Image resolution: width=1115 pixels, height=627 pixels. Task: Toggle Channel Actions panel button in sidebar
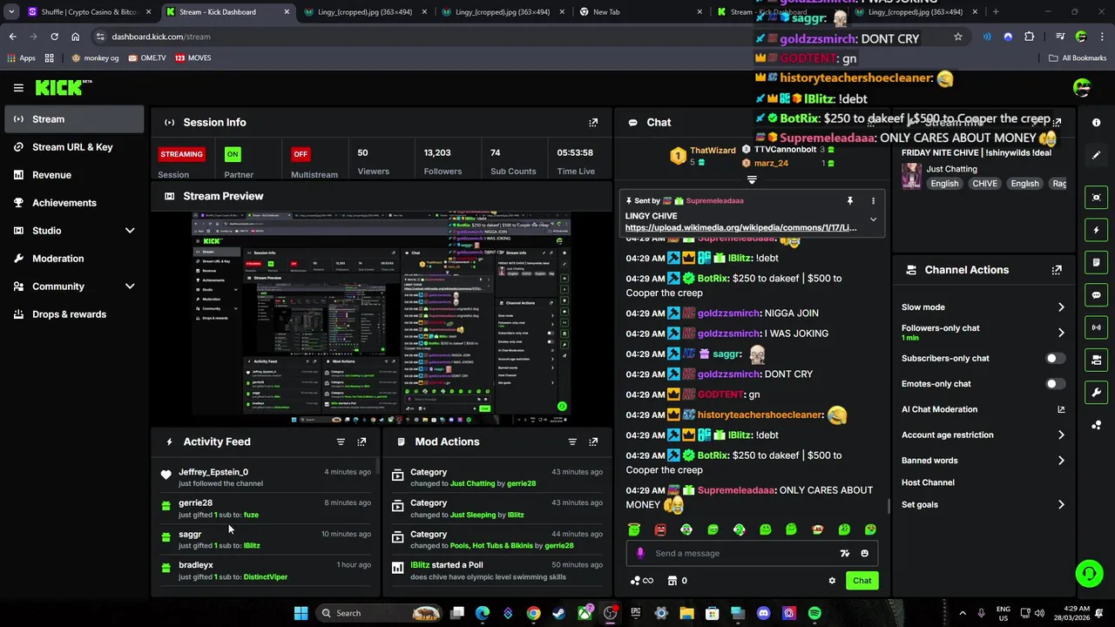tap(1097, 360)
